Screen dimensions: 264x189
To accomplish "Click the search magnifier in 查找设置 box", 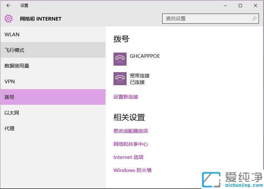I will (x=254, y=19).
